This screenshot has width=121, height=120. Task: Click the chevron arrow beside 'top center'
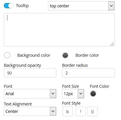112,6
